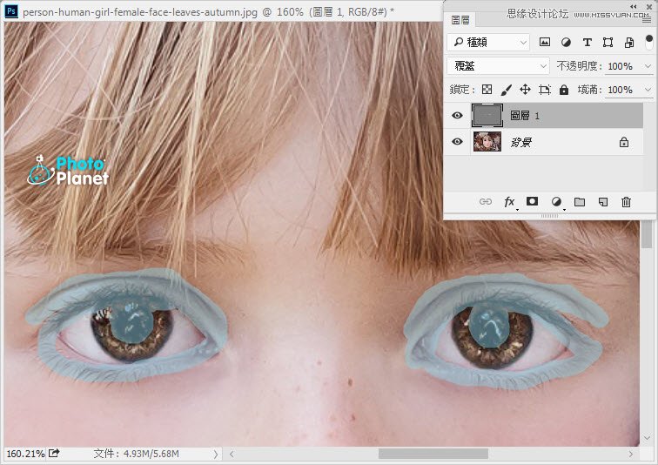Open the 種類 filter type dropdown
658x465 pixels.
[489, 42]
